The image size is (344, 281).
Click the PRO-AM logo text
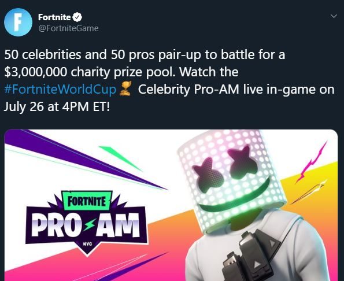(86, 225)
